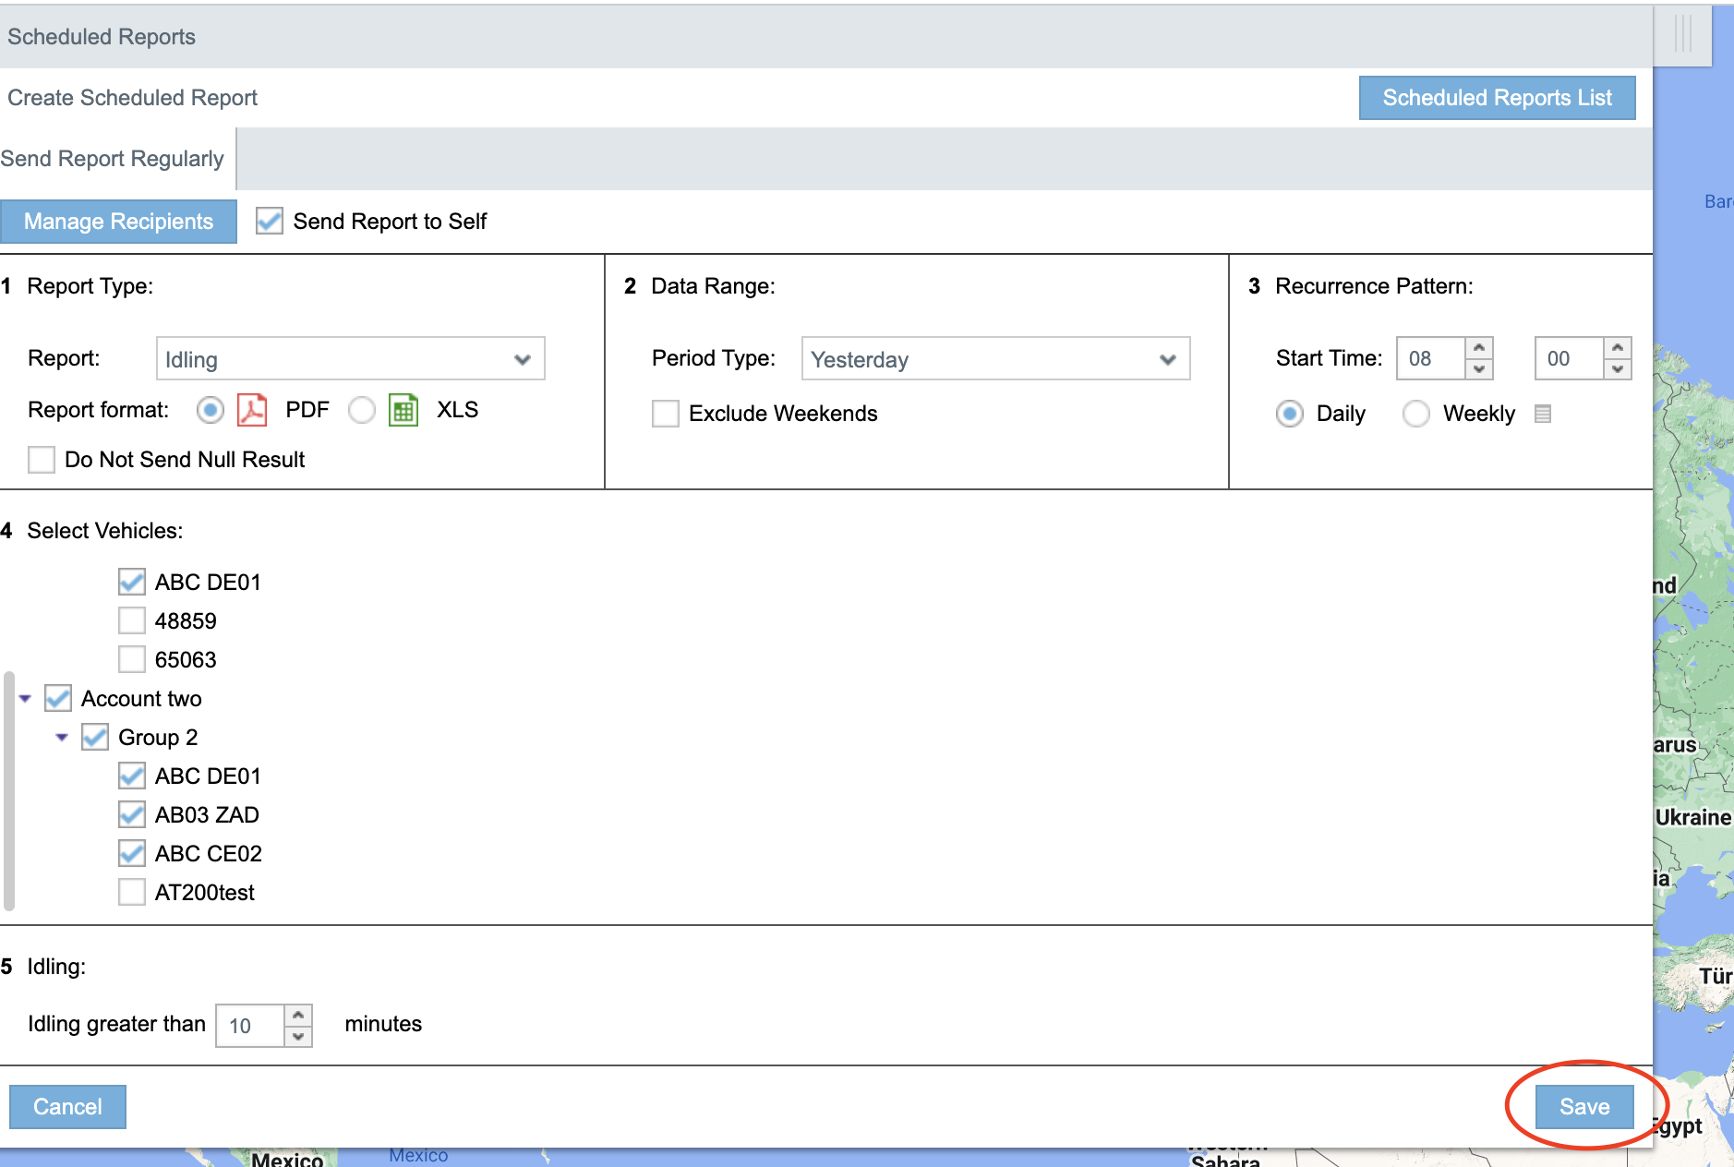The height and width of the screenshot is (1167, 1734).
Task: Decrease the idling minutes threshold
Action: [x=298, y=1036]
